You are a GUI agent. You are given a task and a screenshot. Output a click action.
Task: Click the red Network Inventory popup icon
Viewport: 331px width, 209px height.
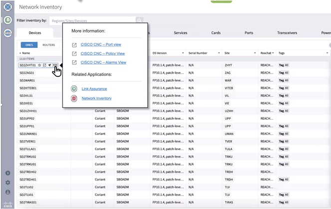[74, 98]
